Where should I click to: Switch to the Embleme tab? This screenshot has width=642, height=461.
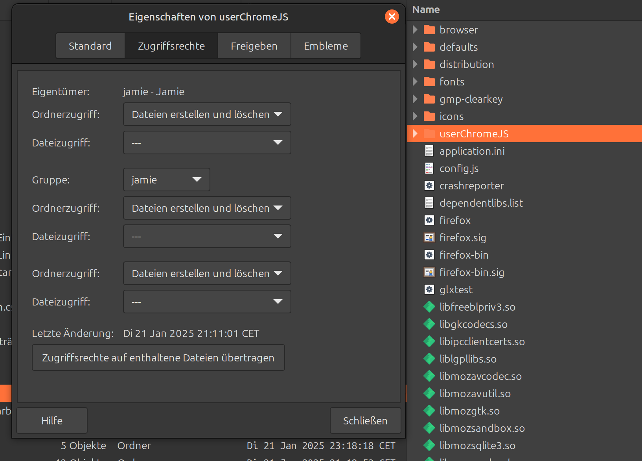326,46
